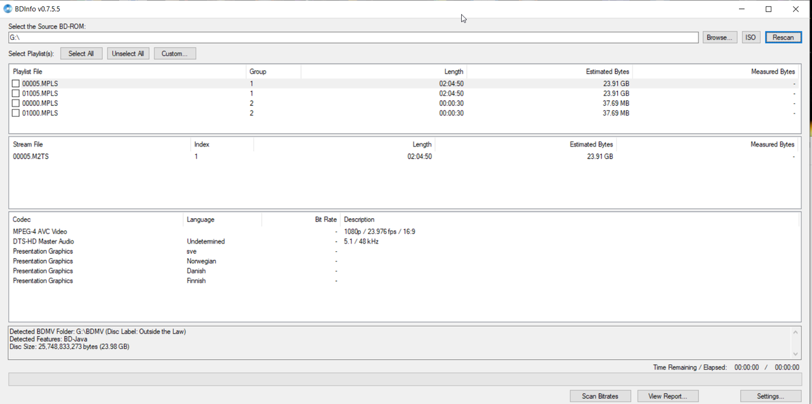Image resolution: width=812 pixels, height=404 pixels.
Task: Click the log box scroll down arrow
Action: [796, 354]
